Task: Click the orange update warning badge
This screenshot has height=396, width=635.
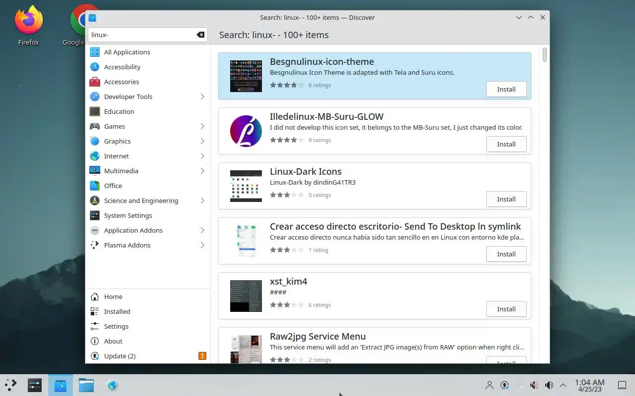Action: click(202, 356)
